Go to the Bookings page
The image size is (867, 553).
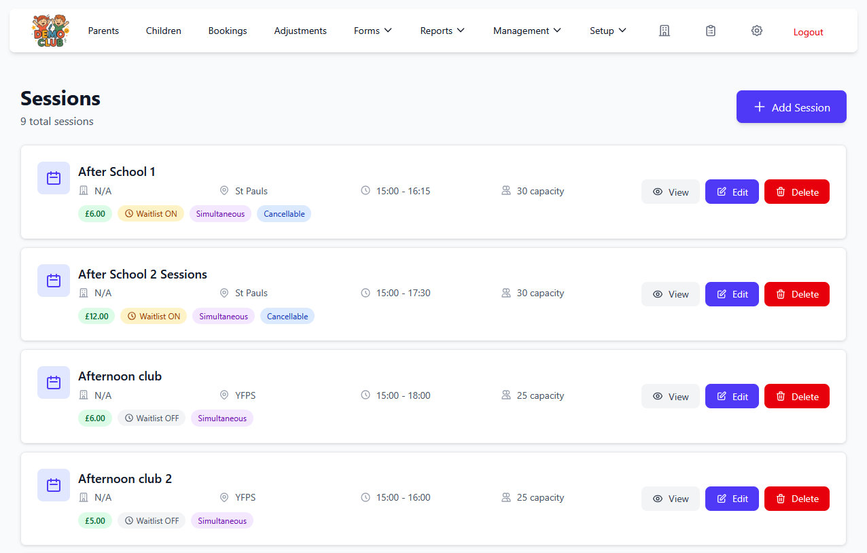[228, 31]
